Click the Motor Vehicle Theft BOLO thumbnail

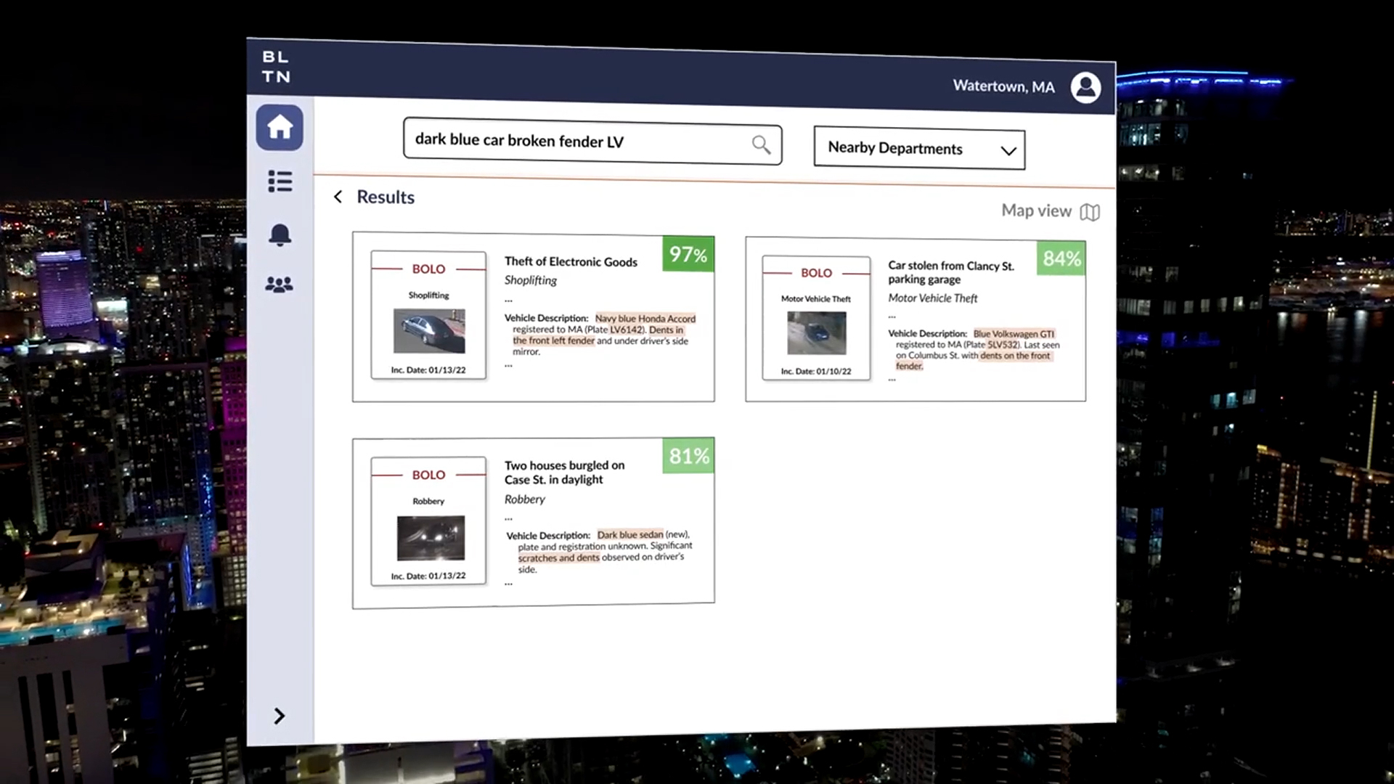[816, 332]
